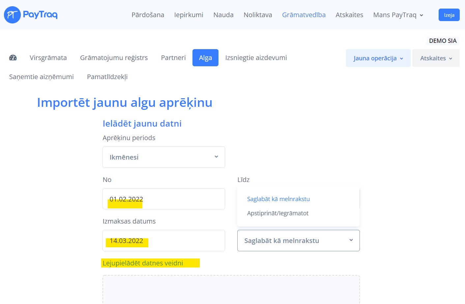Click the Izmaksas datums label

(129, 221)
